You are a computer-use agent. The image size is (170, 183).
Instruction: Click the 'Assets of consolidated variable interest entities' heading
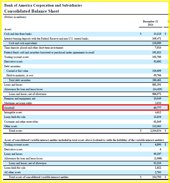tap(84, 140)
